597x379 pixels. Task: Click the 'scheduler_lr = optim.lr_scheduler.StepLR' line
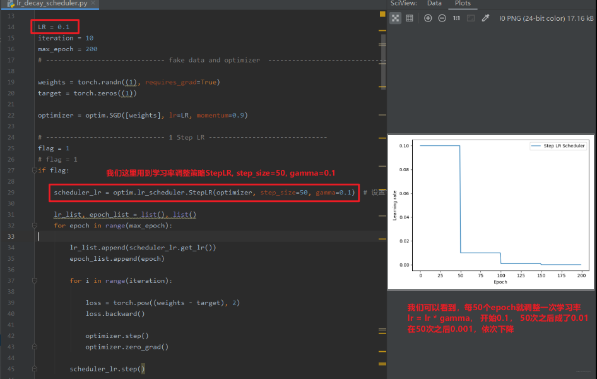[x=204, y=193]
